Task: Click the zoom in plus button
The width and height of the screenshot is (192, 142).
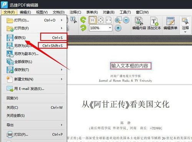Action: tap(118, 28)
